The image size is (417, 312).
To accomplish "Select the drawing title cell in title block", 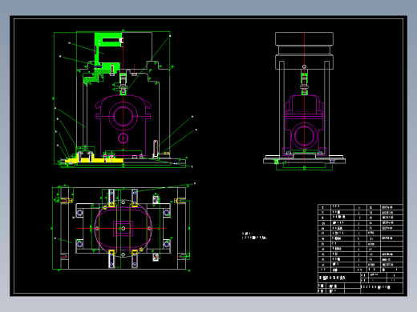I will tap(339, 278).
